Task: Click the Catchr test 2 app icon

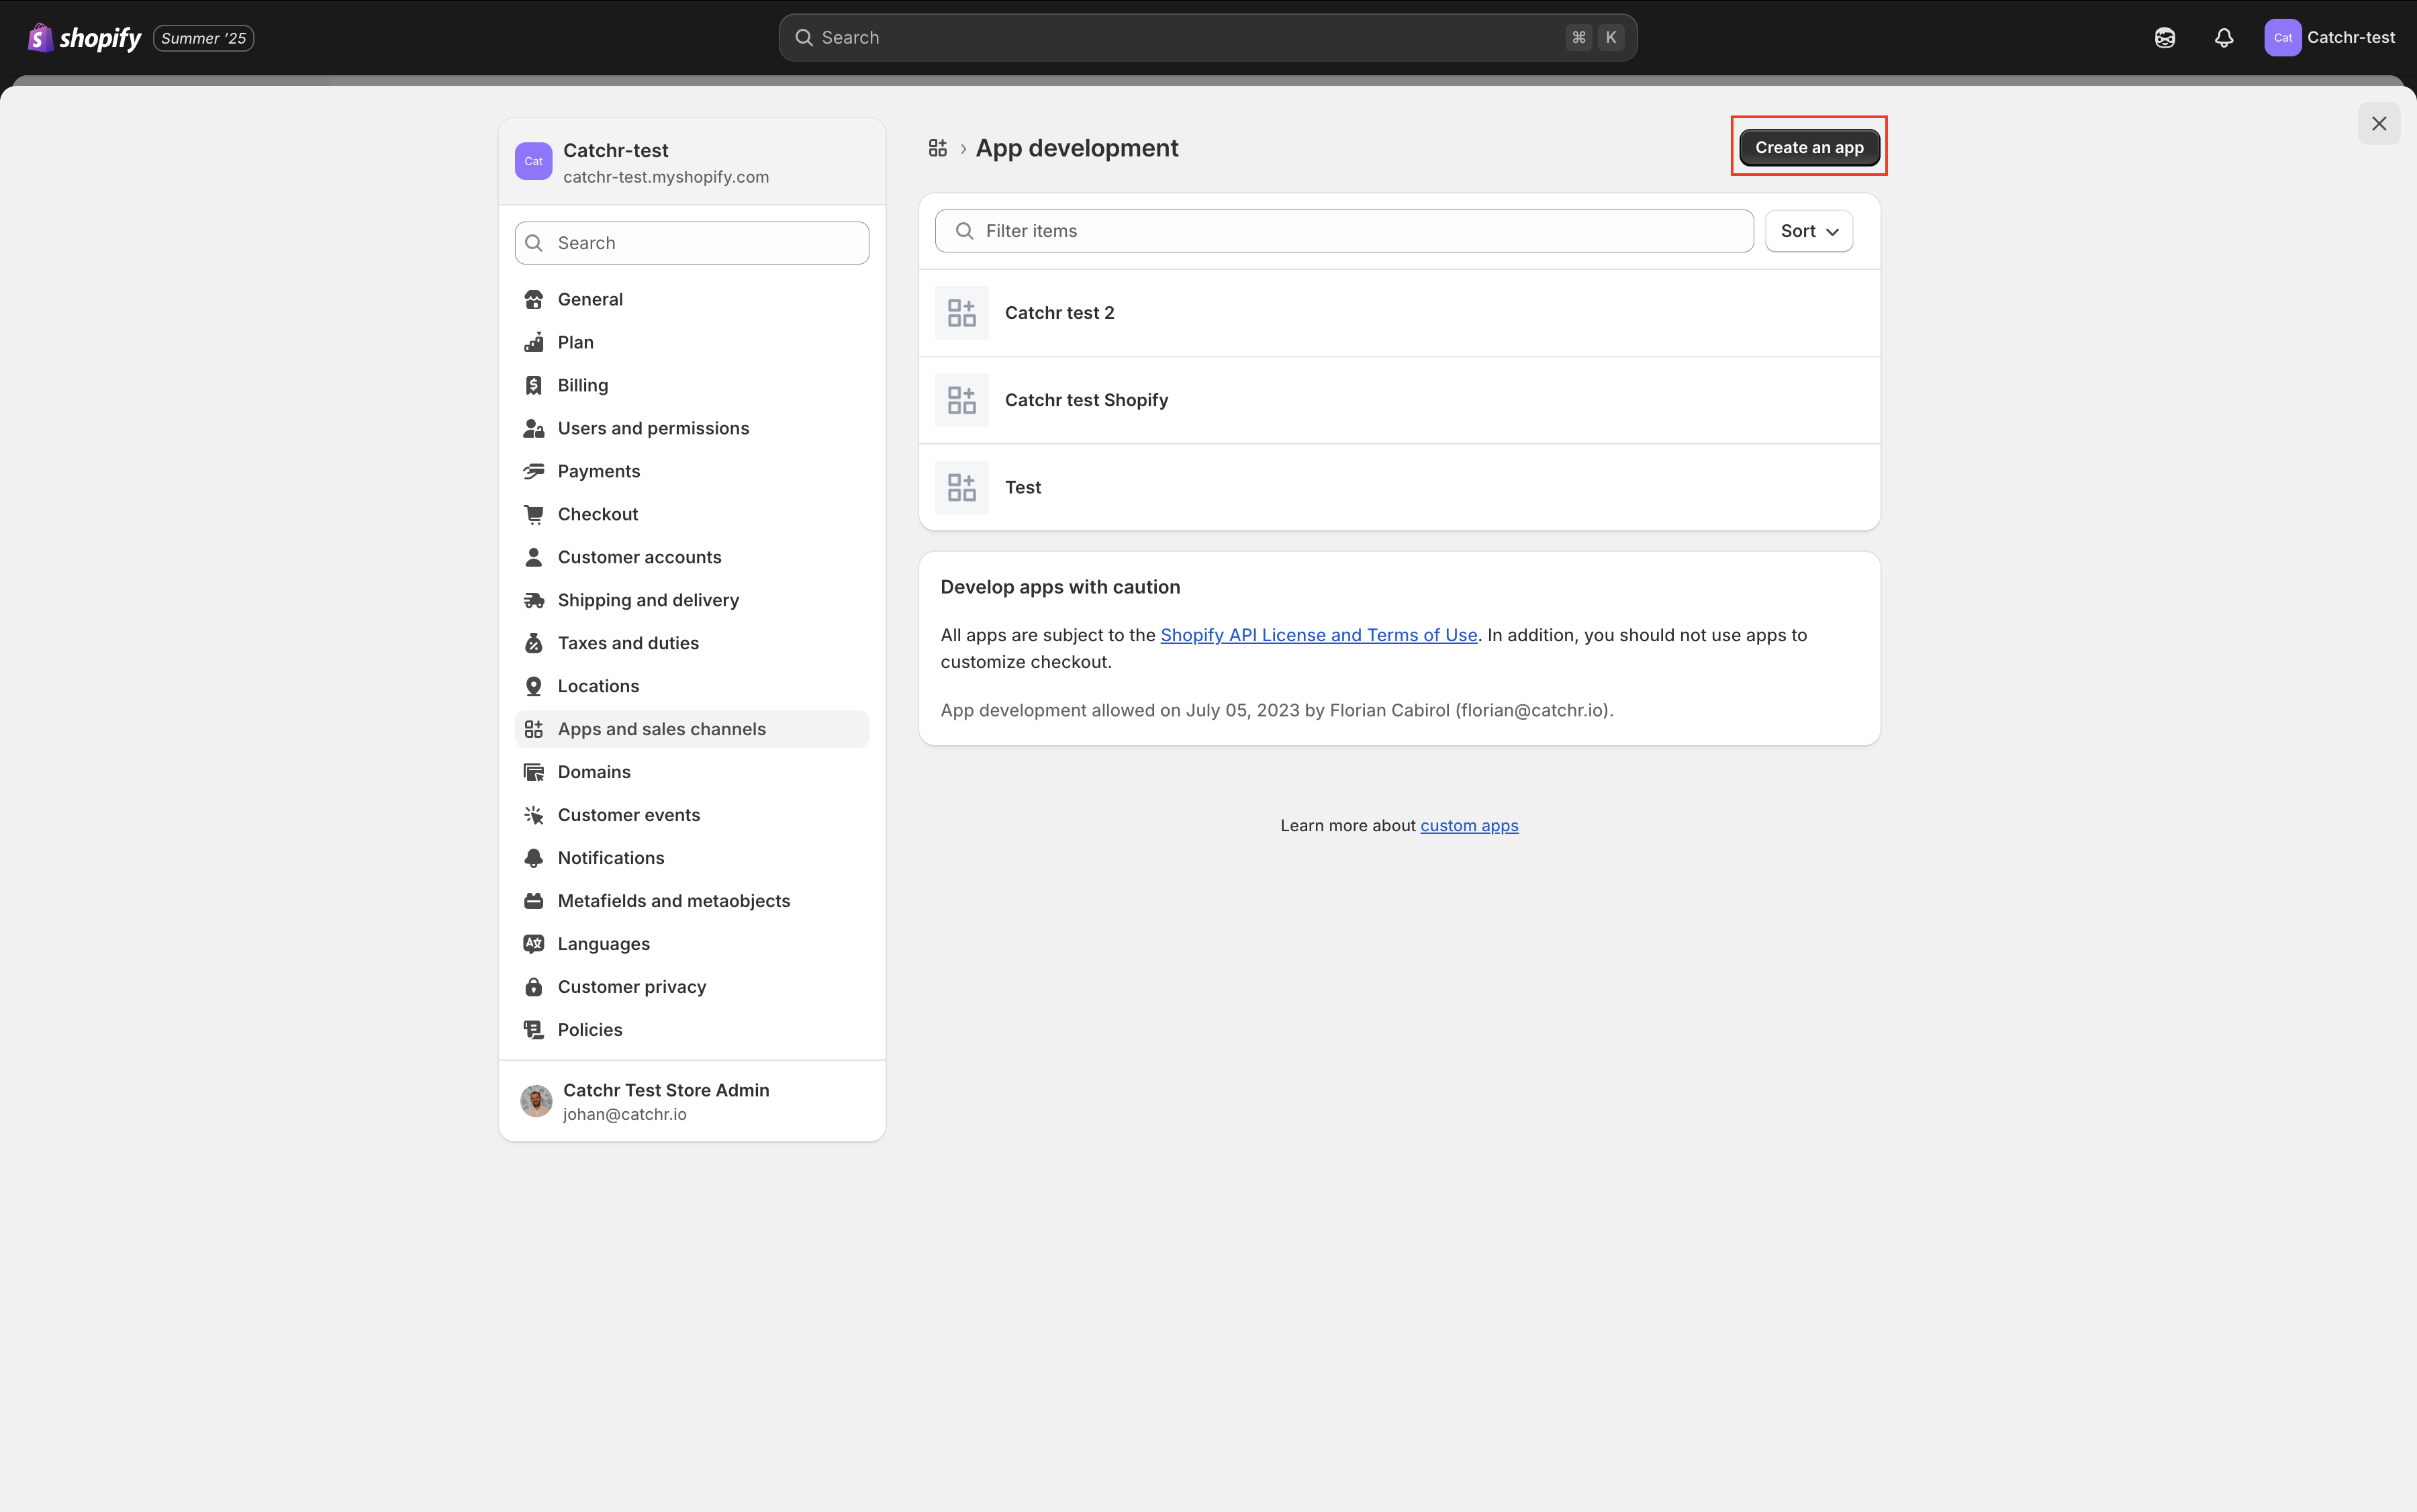Action: pyautogui.click(x=961, y=313)
